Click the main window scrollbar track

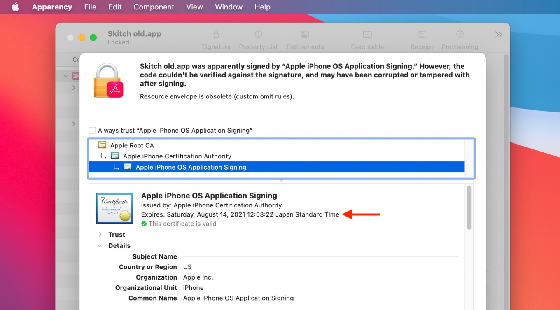[x=506, y=181]
